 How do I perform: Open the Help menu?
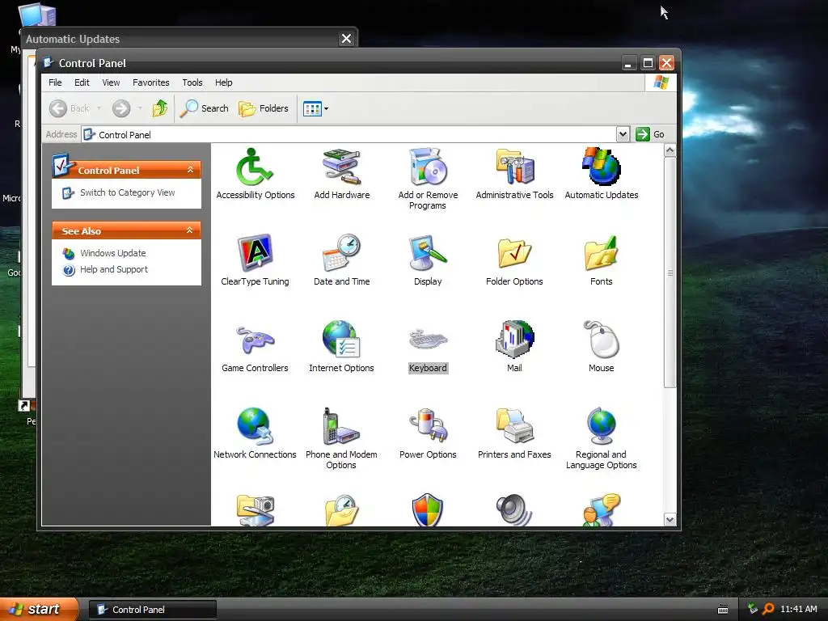pyautogui.click(x=223, y=82)
